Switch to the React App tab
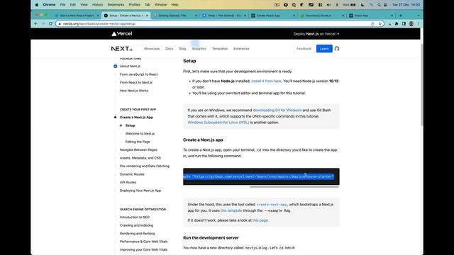Viewport: 454px width, 255px height. tap(370, 16)
